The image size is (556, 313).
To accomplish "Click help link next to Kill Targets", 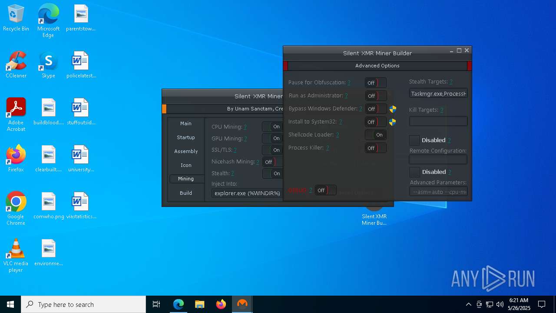I will click(x=442, y=110).
